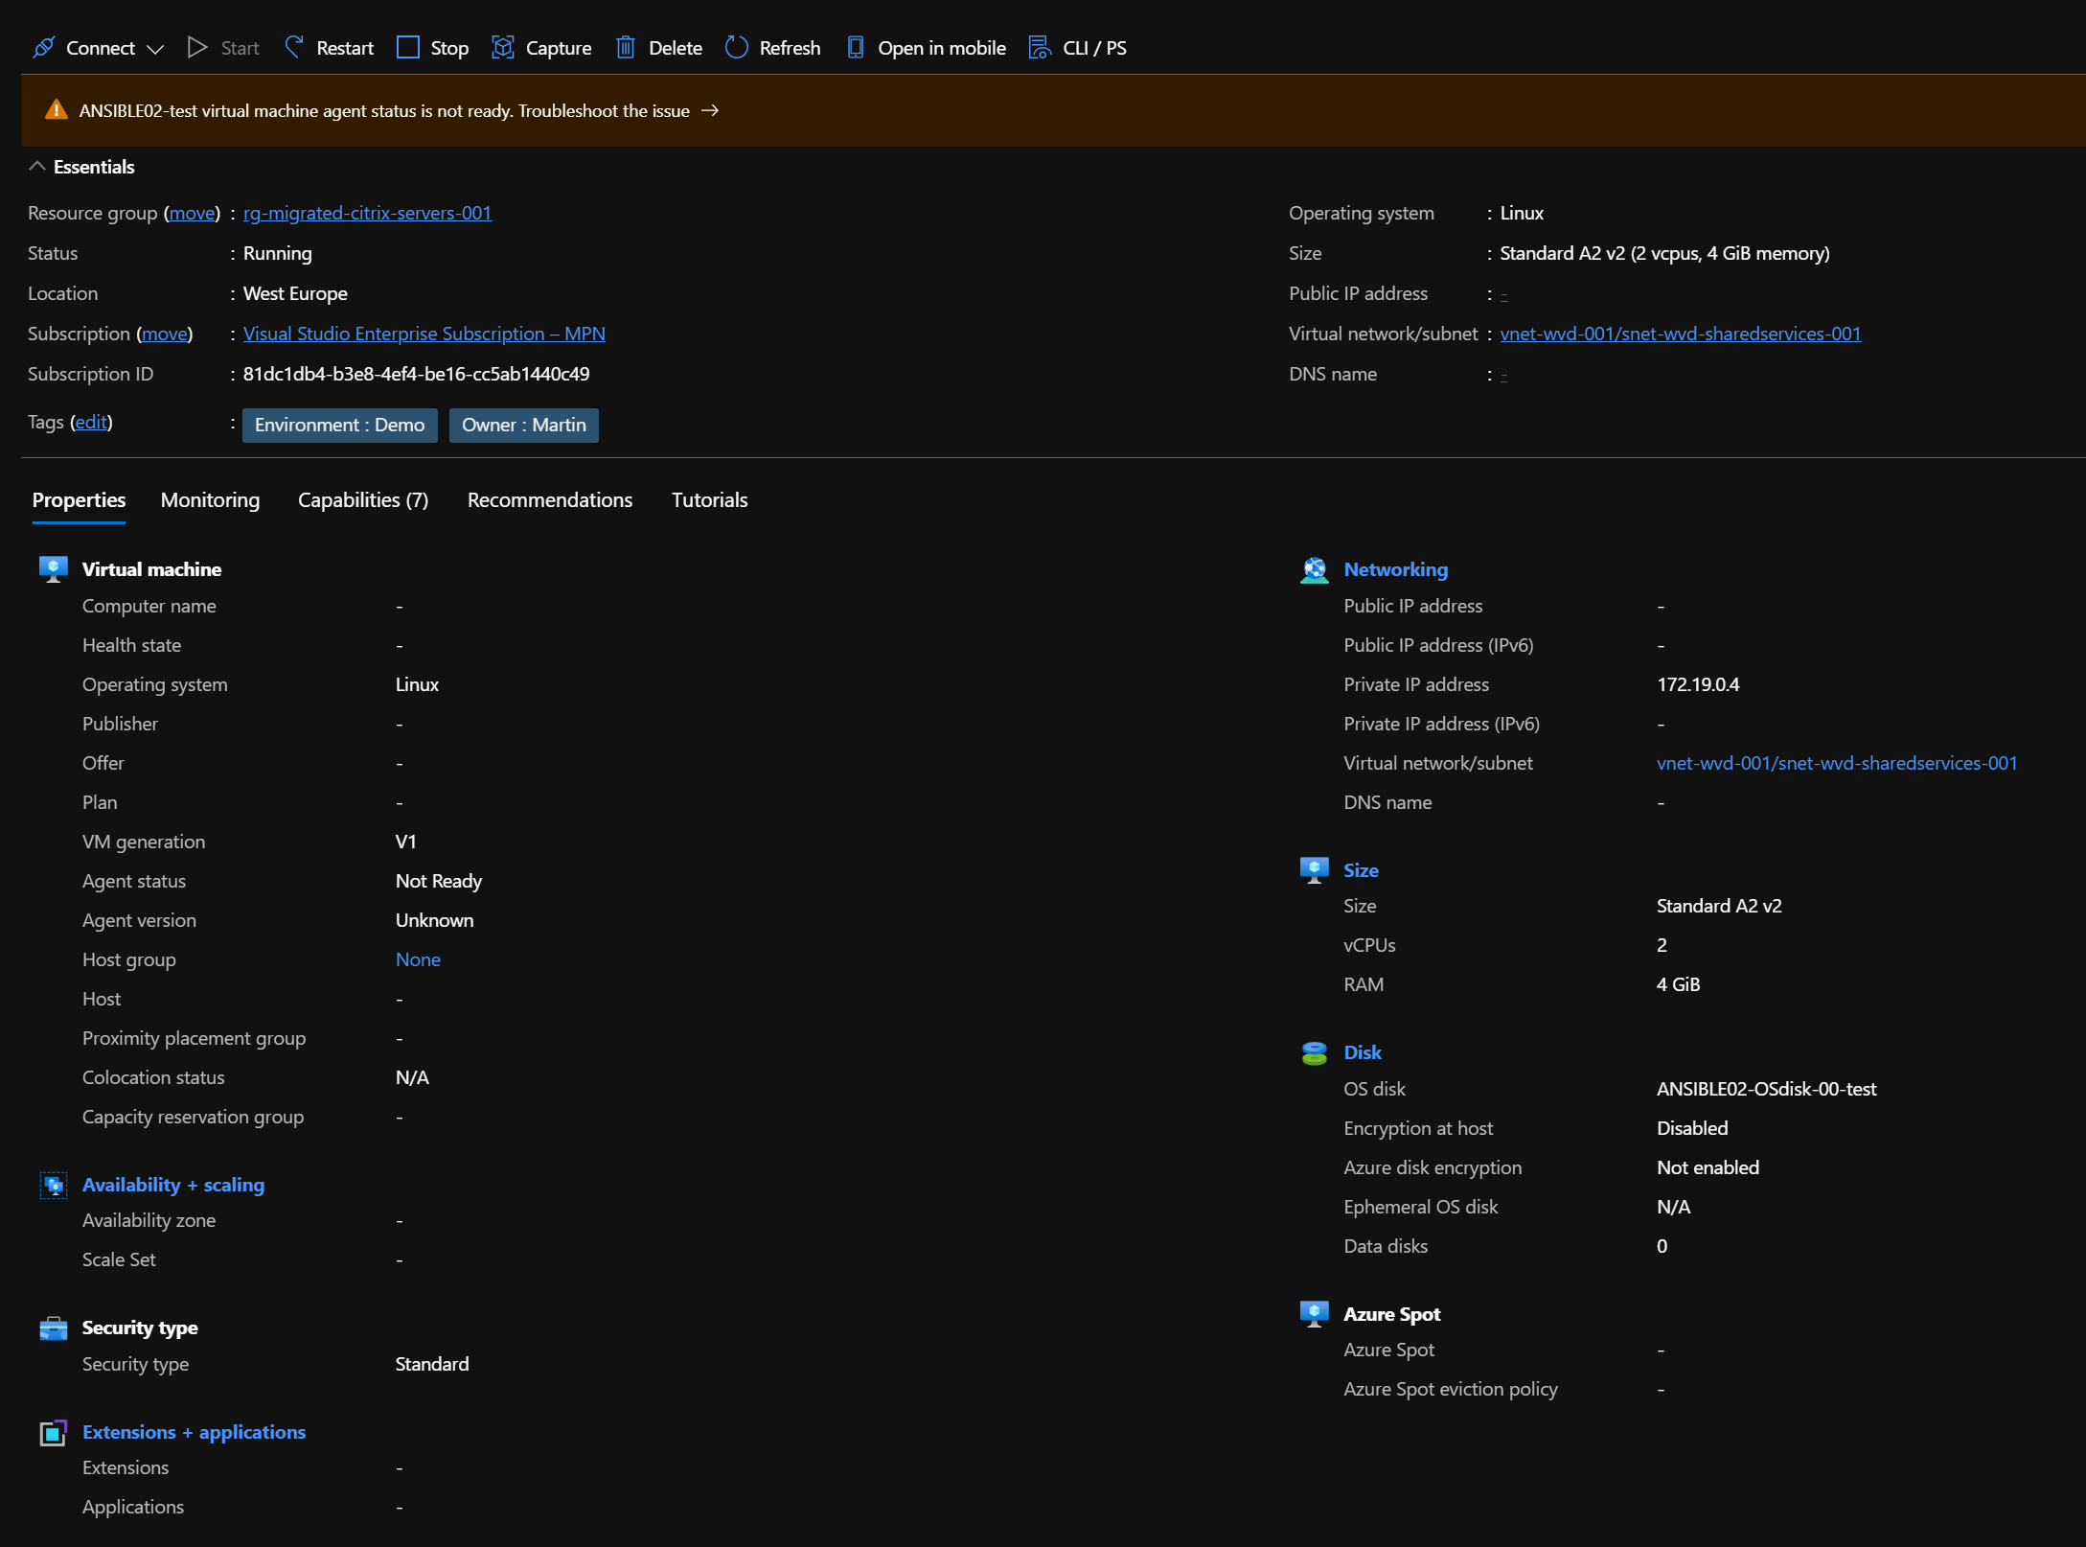Open rg-migrated-citrix-servers-001 resource group link
Screen dimensions: 2086x1547
click(x=367, y=213)
